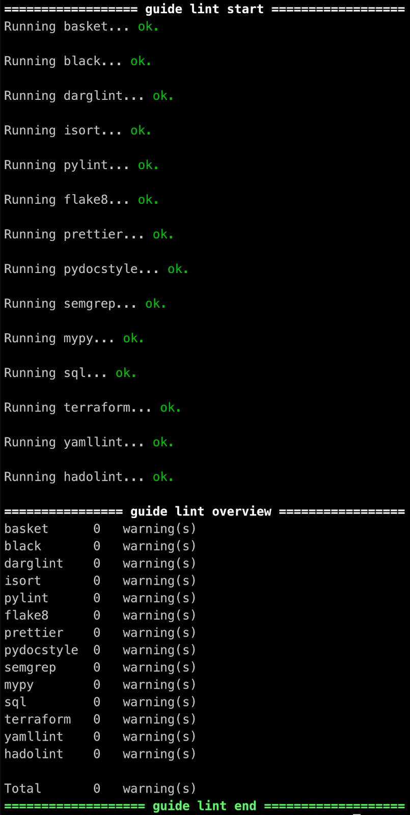Screen dimensions: 410x815
Task: Click the pydocstyle 0 warning(s) overview row
Action: click(100, 650)
